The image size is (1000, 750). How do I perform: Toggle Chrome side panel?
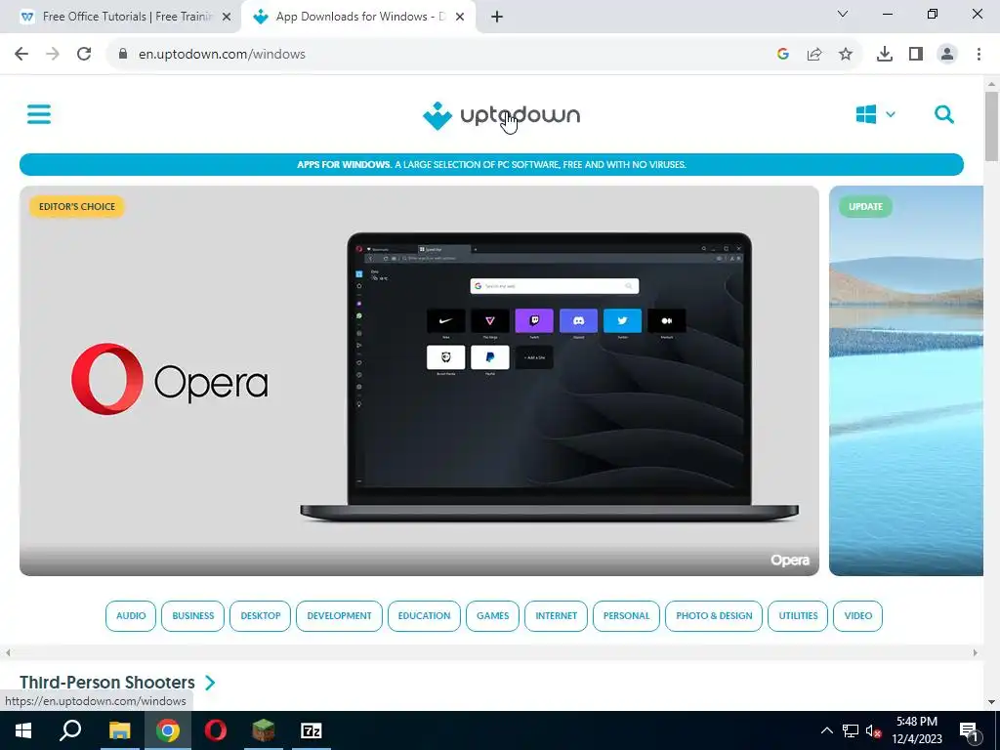coord(916,55)
